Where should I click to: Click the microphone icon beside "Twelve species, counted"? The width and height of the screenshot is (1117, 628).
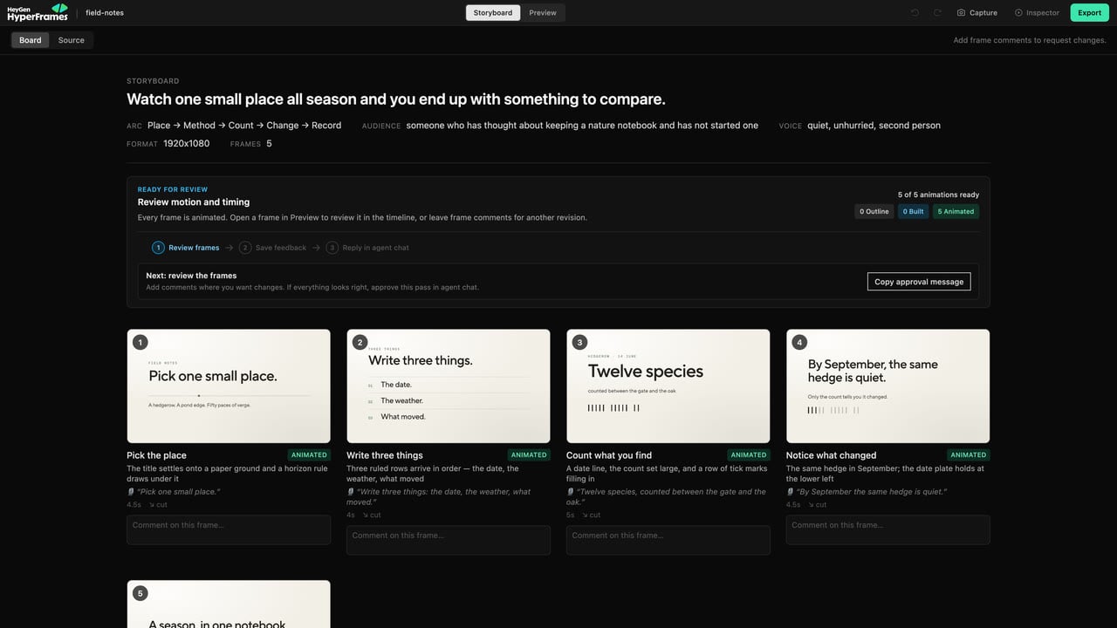click(571, 492)
